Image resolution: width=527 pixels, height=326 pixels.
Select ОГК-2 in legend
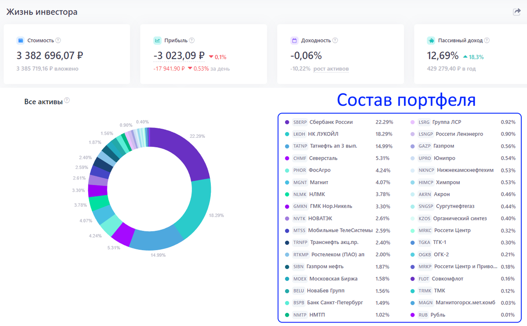[x=442, y=255]
